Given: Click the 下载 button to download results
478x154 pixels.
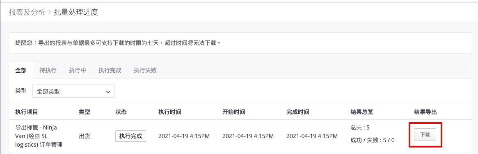Looking at the screenshot, I should click(x=425, y=135).
